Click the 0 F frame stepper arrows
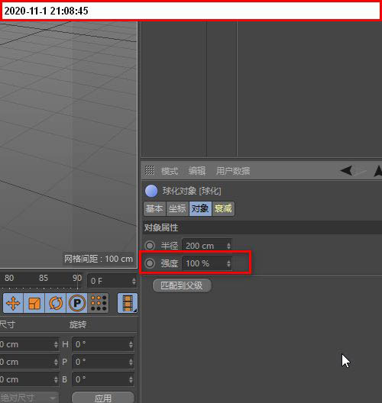Image resolution: width=382 pixels, height=403 pixels. pos(134,281)
